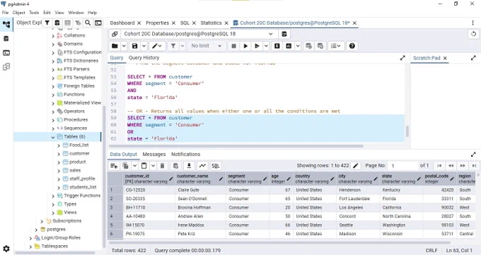
Task: Close the Statistics tab
Action: (226, 23)
